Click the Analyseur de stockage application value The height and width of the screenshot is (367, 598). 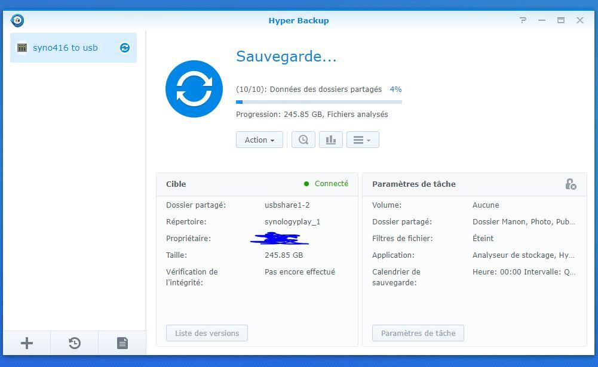coord(523,255)
